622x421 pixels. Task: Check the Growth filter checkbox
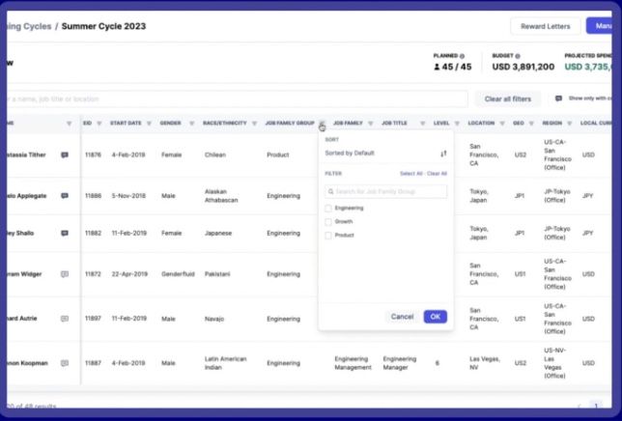[328, 221]
